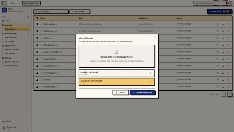The image size is (234, 132).
Task: Go to next page of notes
Action: point(230,95)
